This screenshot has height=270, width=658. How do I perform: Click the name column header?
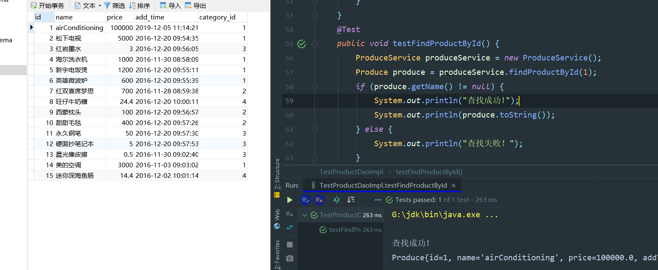point(80,17)
